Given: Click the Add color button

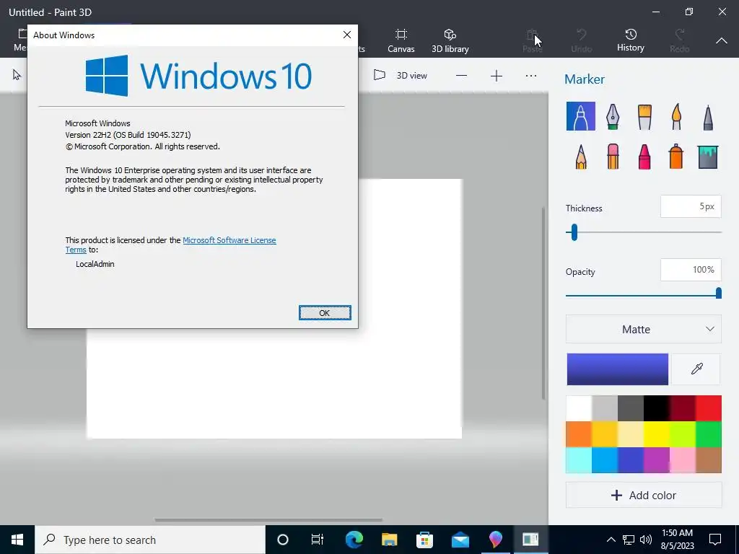Looking at the screenshot, I should [x=643, y=495].
